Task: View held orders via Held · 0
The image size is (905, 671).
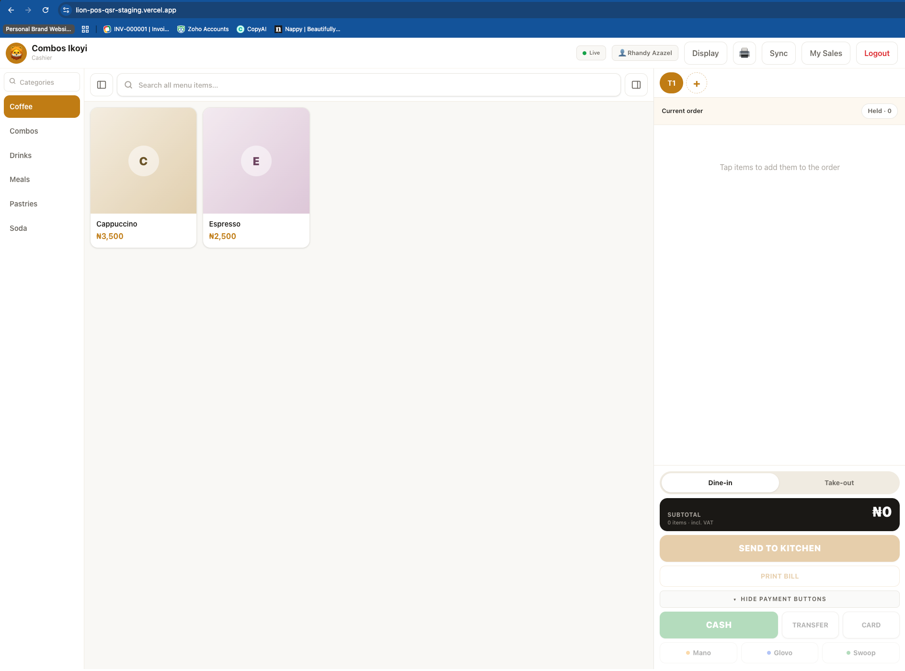Action: click(x=880, y=111)
